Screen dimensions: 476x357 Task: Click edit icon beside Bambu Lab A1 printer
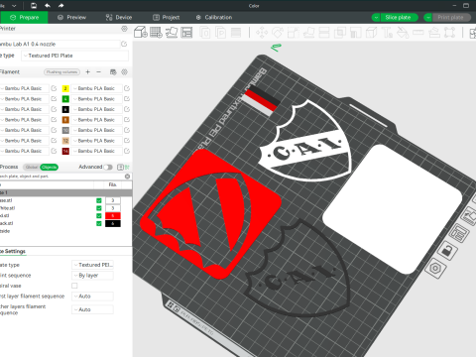[124, 44]
